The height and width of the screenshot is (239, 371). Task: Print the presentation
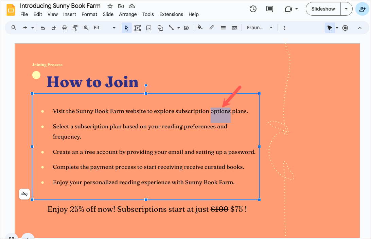(x=64, y=28)
